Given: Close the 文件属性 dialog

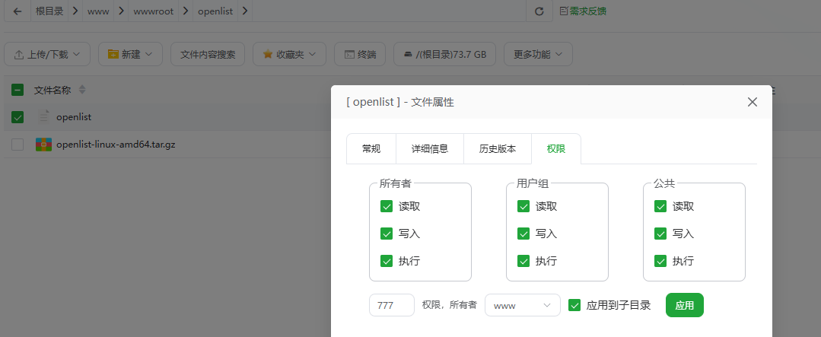Looking at the screenshot, I should pos(753,102).
